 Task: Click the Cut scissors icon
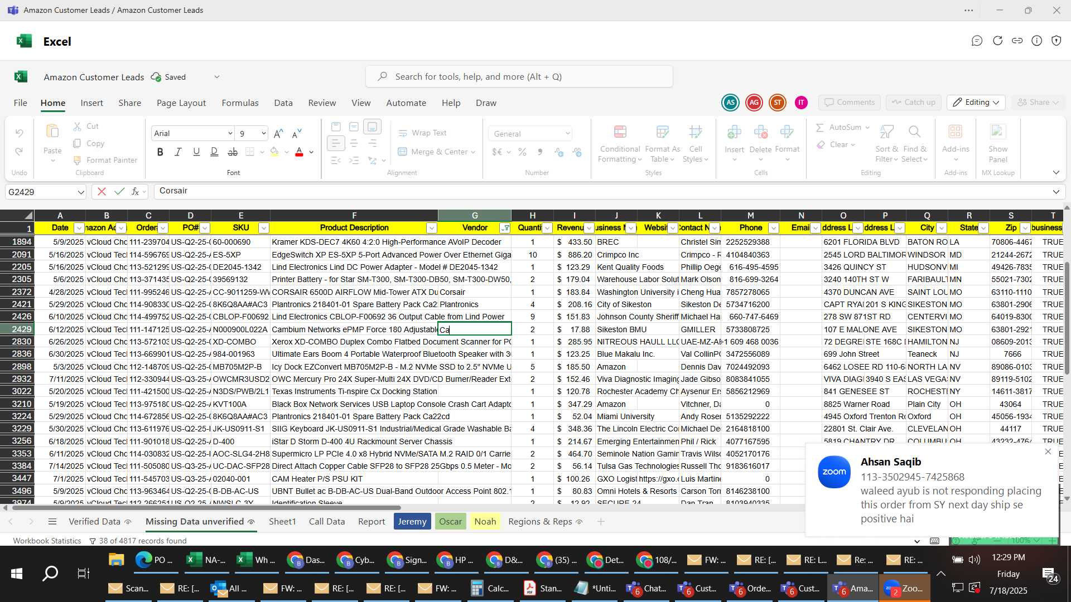point(78,127)
